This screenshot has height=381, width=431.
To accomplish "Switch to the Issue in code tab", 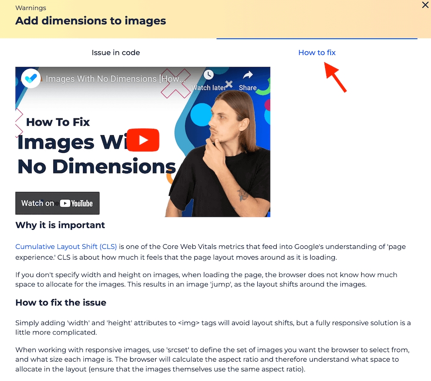I will click(116, 53).
